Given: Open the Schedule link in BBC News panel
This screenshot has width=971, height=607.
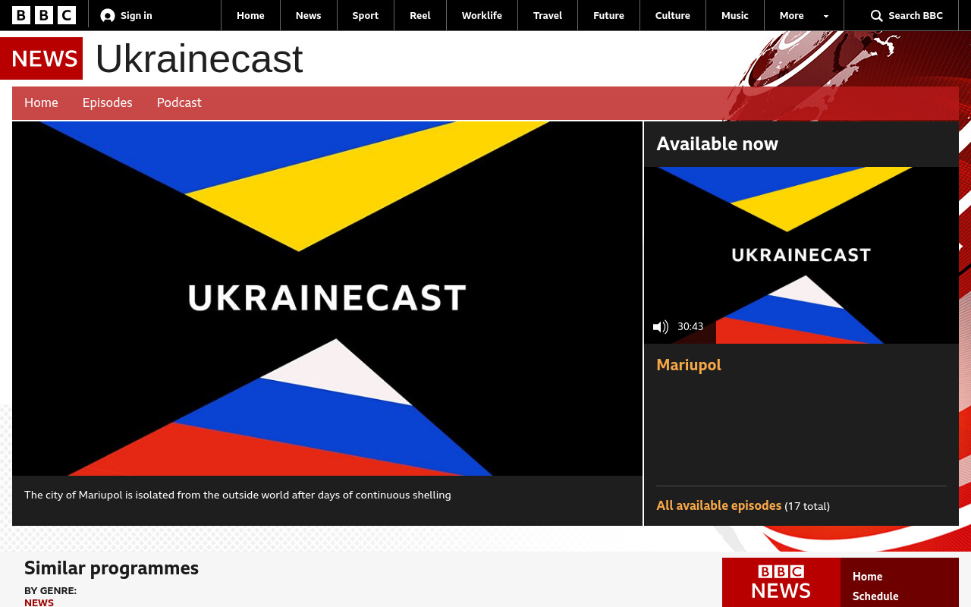Looking at the screenshot, I should [875, 596].
